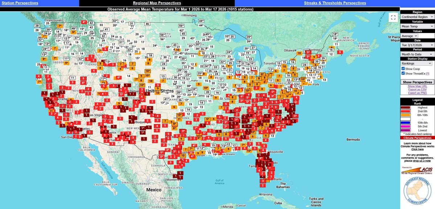435x209 pixels.
Task: Follow the 'Click here' learn more link
Action: 417,149
